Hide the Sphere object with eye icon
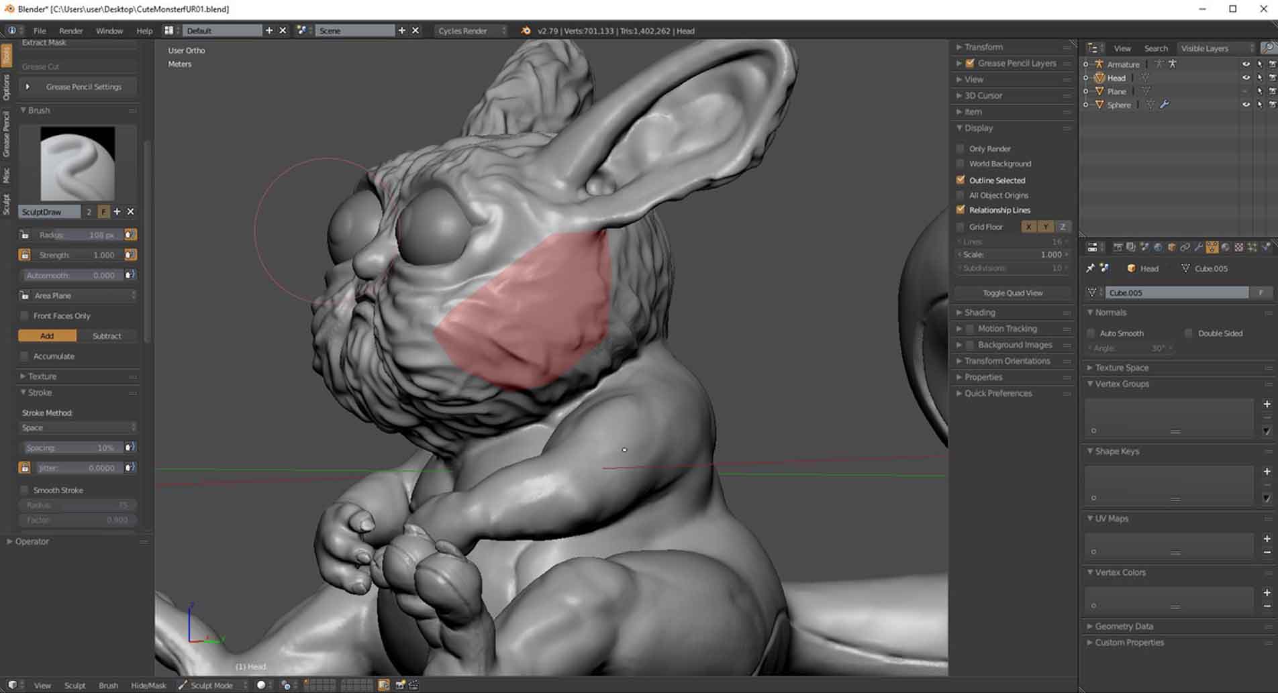Image resolution: width=1278 pixels, height=693 pixels. coord(1246,105)
